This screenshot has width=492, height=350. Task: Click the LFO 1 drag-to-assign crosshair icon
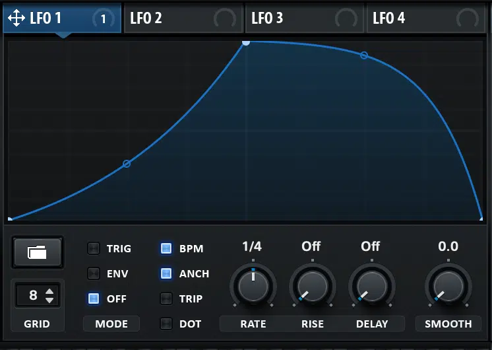[16, 18]
